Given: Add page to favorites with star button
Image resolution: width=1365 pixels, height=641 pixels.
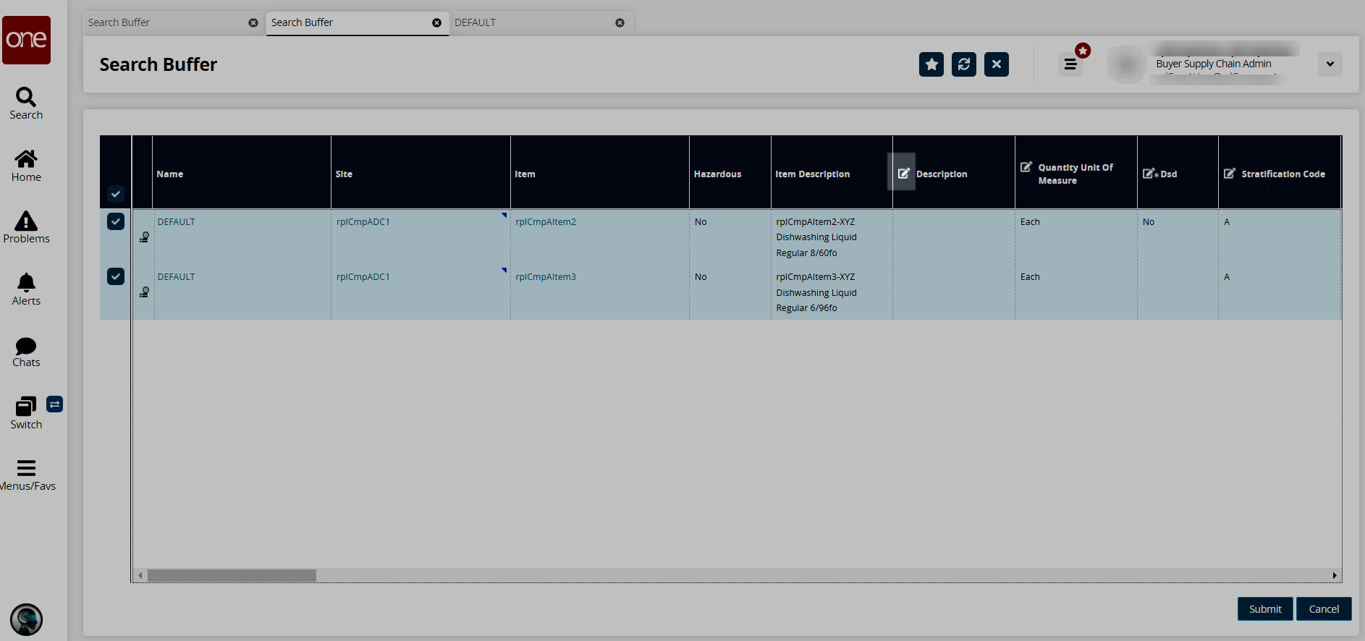Looking at the screenshot, I should (931, 64).
